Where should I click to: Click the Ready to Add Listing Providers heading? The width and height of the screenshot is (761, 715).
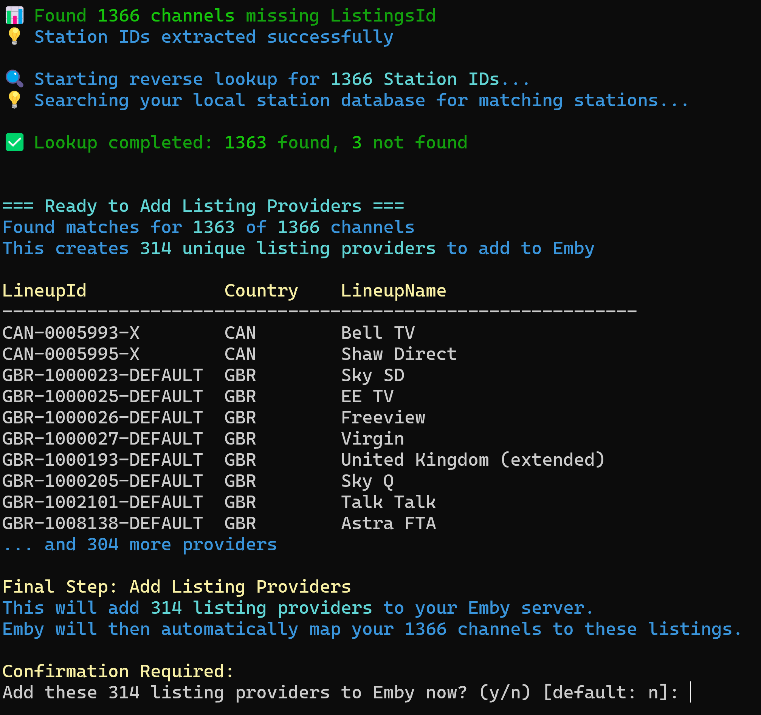[x=203, y=206]
